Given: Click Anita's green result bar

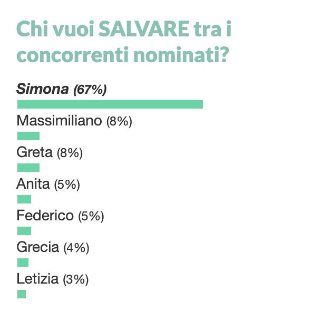Looking at the screenshot, I should 24,199.
